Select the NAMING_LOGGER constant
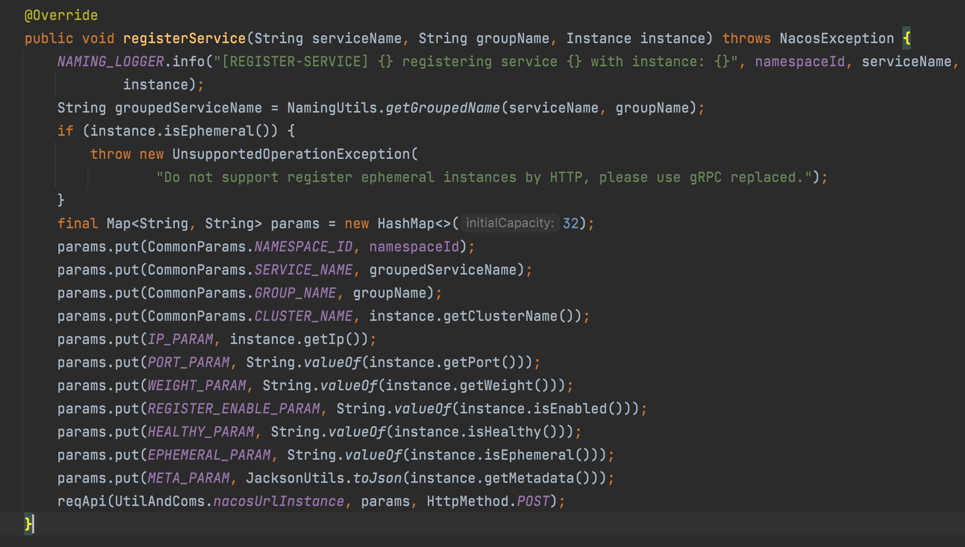This screenshot has width=965, height=547. coord(110,62)
